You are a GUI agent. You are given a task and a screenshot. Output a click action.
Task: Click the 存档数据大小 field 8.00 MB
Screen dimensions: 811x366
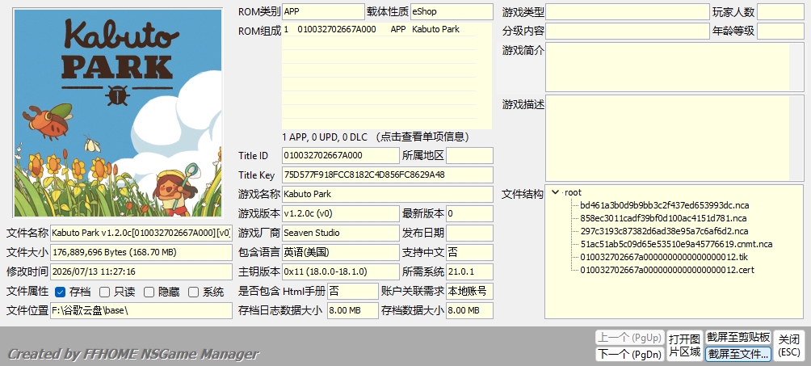469,310
